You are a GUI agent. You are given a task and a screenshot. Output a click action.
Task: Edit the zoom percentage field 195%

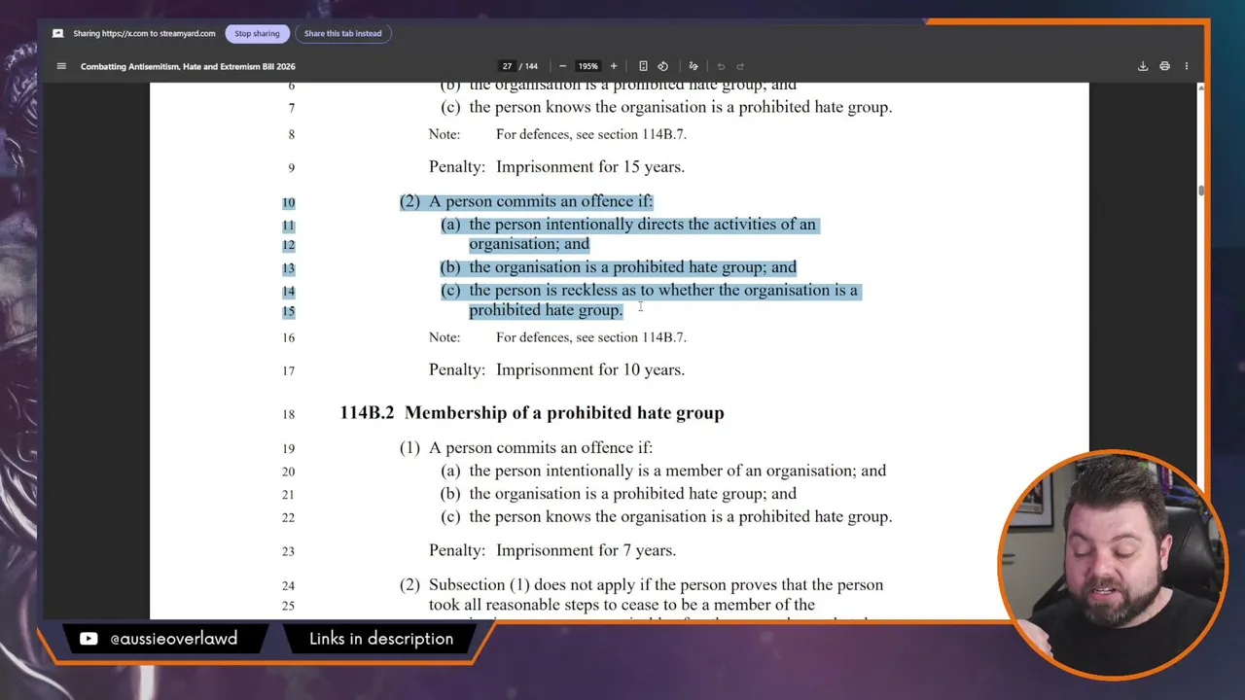587,66
